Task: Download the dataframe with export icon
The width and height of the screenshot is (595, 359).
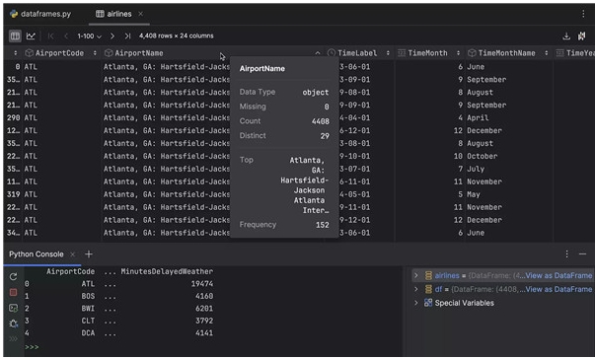Action: click(x=566, y=36)
